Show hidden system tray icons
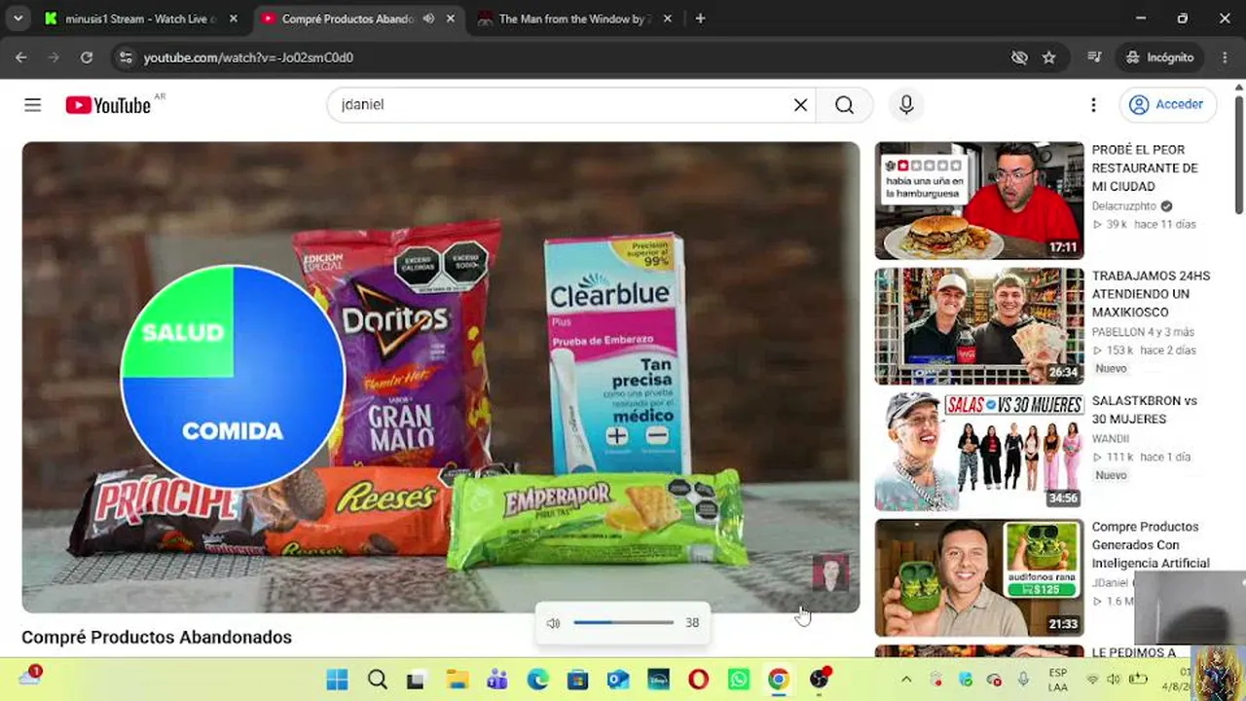 click(x=906, y=680)
